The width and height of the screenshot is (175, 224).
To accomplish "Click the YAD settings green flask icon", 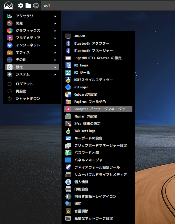I will pyautogui.click(x=68, y=131).
